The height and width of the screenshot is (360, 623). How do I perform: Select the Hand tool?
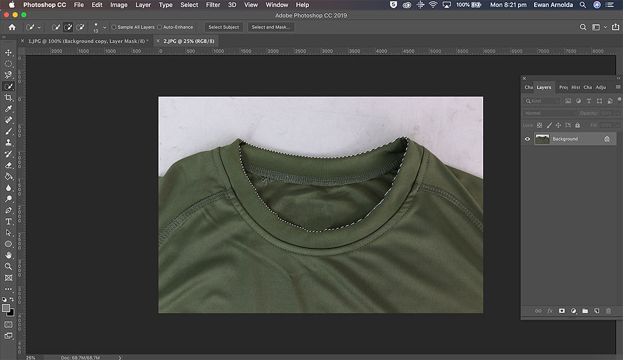tap(8, 254)
